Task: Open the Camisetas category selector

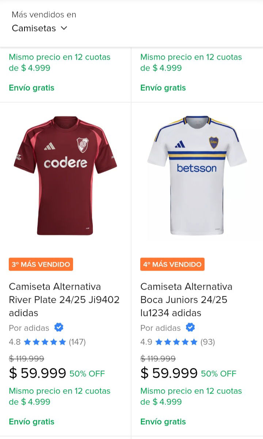Action: click(x=39, y=28)
